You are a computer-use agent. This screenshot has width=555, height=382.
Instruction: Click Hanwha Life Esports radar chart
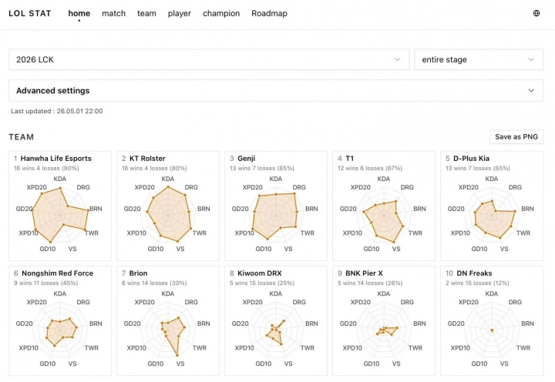click(60, 215)
